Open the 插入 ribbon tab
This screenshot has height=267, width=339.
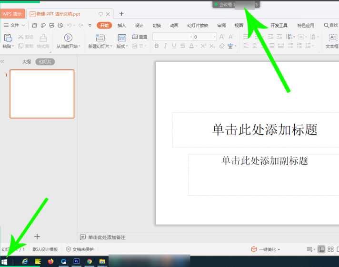[x=122, y=25]
